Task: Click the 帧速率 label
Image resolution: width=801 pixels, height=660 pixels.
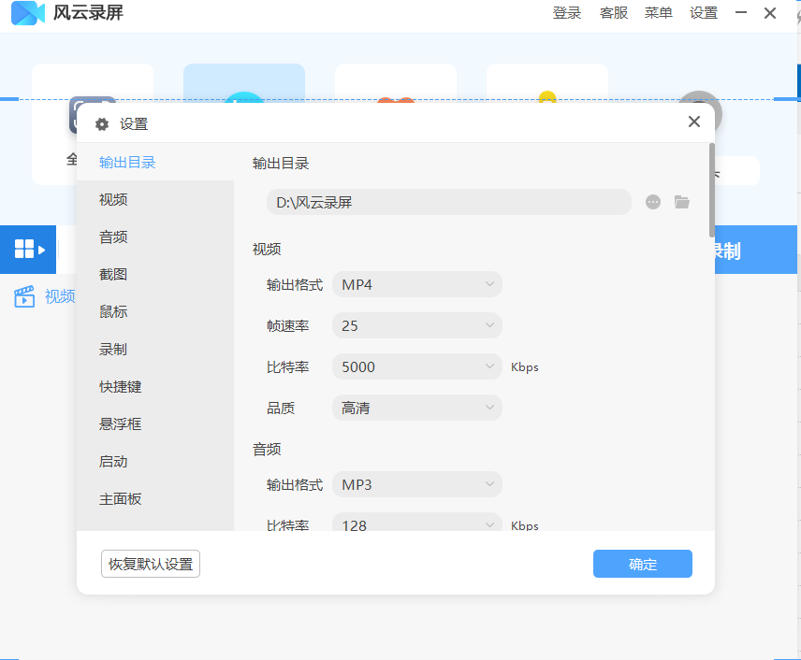Action: [x=287, y=325]
